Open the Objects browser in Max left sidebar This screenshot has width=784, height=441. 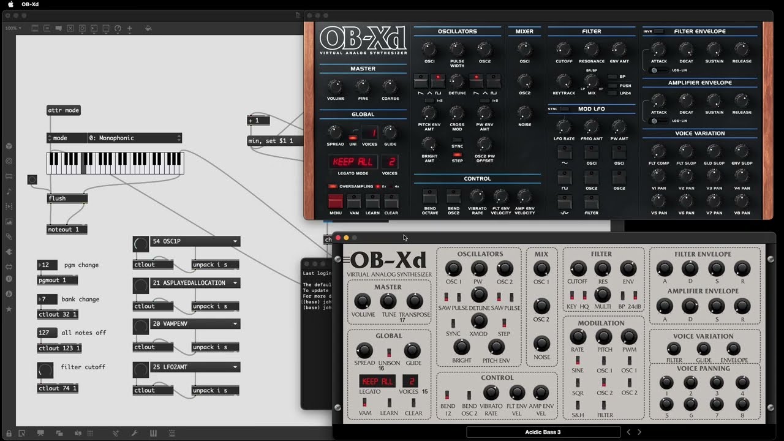[x=9, y=146]
